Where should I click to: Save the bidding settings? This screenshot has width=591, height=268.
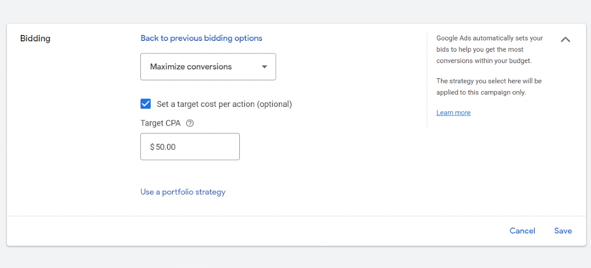(563, 231)
